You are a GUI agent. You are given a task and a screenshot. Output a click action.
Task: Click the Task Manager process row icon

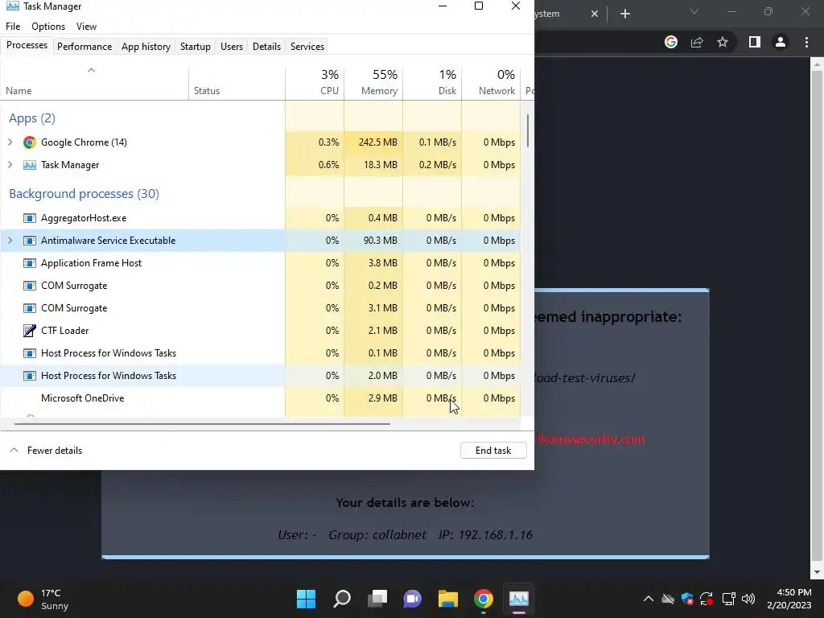tap(30, 165)
